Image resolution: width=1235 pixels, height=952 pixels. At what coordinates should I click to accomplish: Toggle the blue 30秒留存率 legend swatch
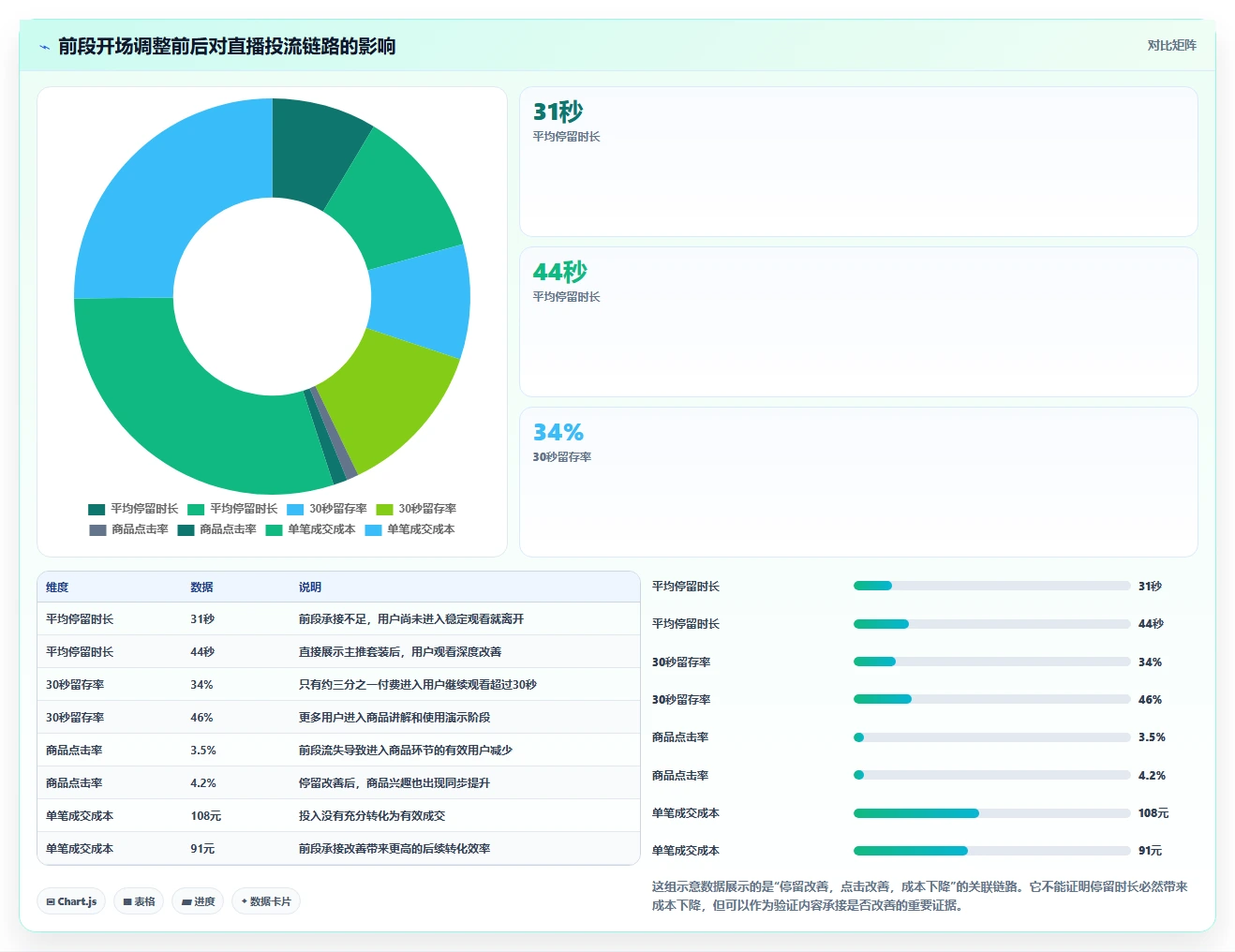pos(295,509)
